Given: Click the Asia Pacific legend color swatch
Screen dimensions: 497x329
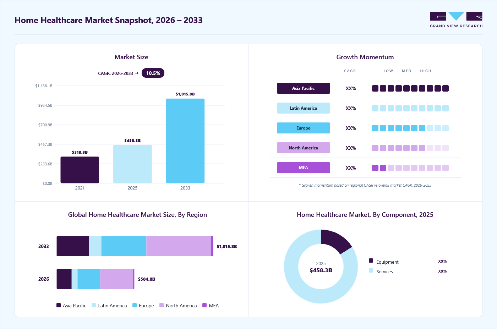Looking at the screenshot, I should click(x=59, y=305).
